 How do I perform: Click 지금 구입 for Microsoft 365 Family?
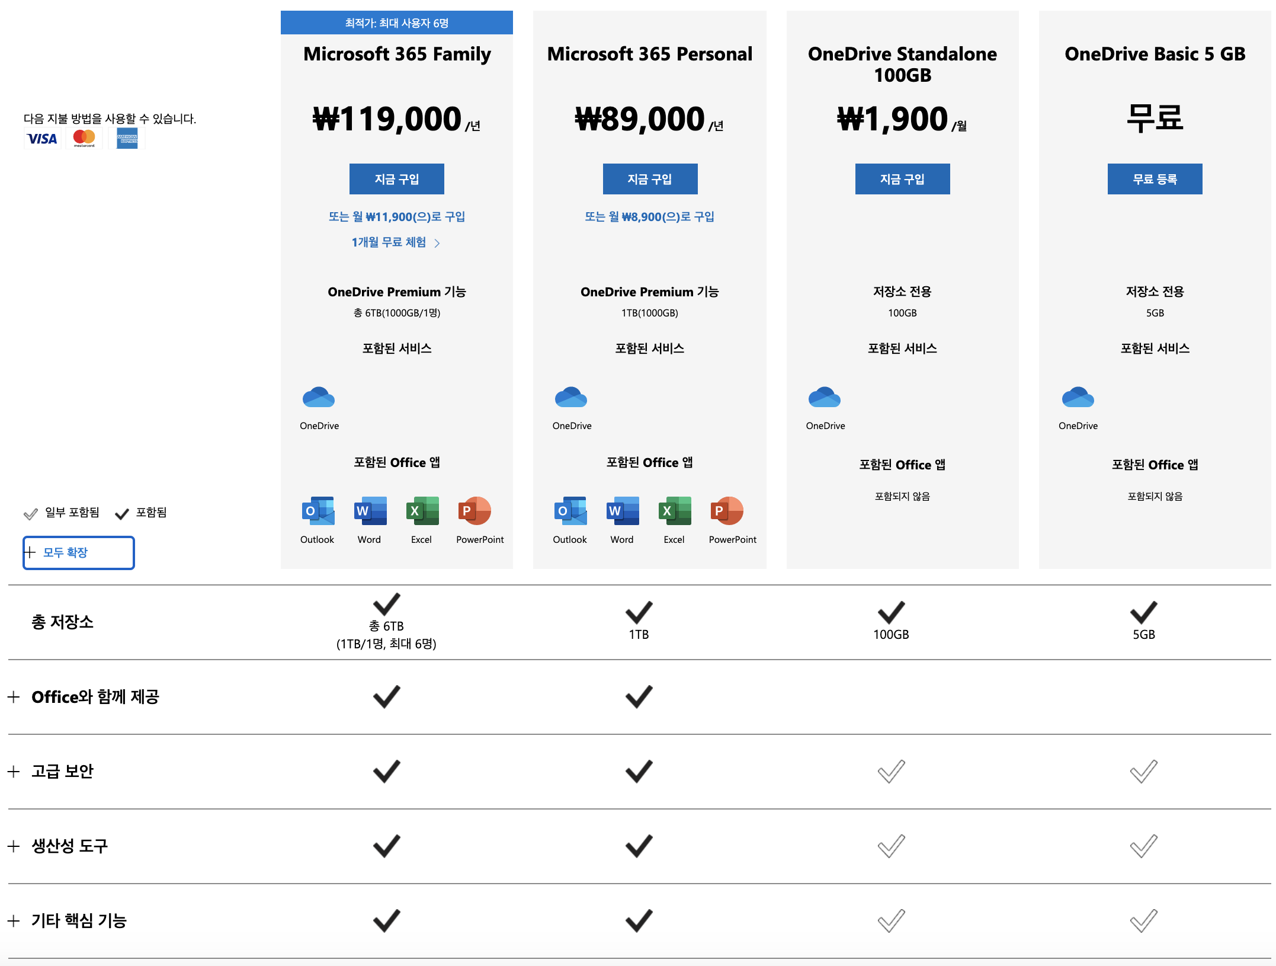(396, 179)
